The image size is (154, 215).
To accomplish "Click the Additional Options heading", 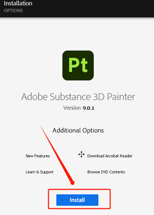I will click(x=78, y=130).
